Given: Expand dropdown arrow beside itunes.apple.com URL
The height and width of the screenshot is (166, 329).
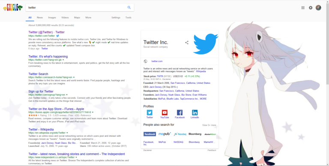Looking at the screenshot, I should 93,113.
